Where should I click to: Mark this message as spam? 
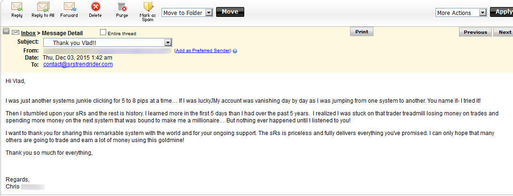click(148, 7)
